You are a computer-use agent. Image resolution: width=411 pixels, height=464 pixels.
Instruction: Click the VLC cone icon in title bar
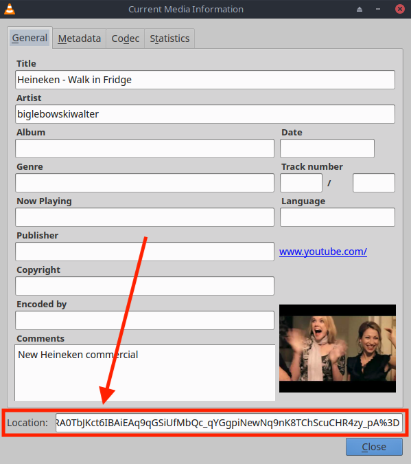[x=10, y=9]
